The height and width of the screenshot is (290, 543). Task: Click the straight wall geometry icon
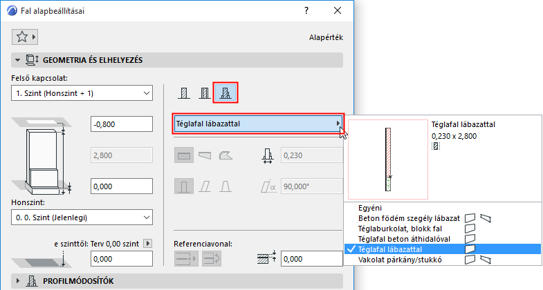pos(184,157)
